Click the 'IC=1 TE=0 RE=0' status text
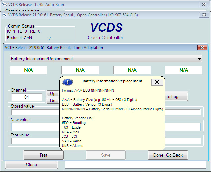The image size is (211, 172). coord(23,31)
